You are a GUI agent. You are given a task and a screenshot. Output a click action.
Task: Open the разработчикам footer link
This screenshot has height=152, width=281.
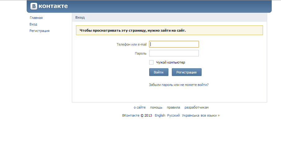tap(196, 108)
